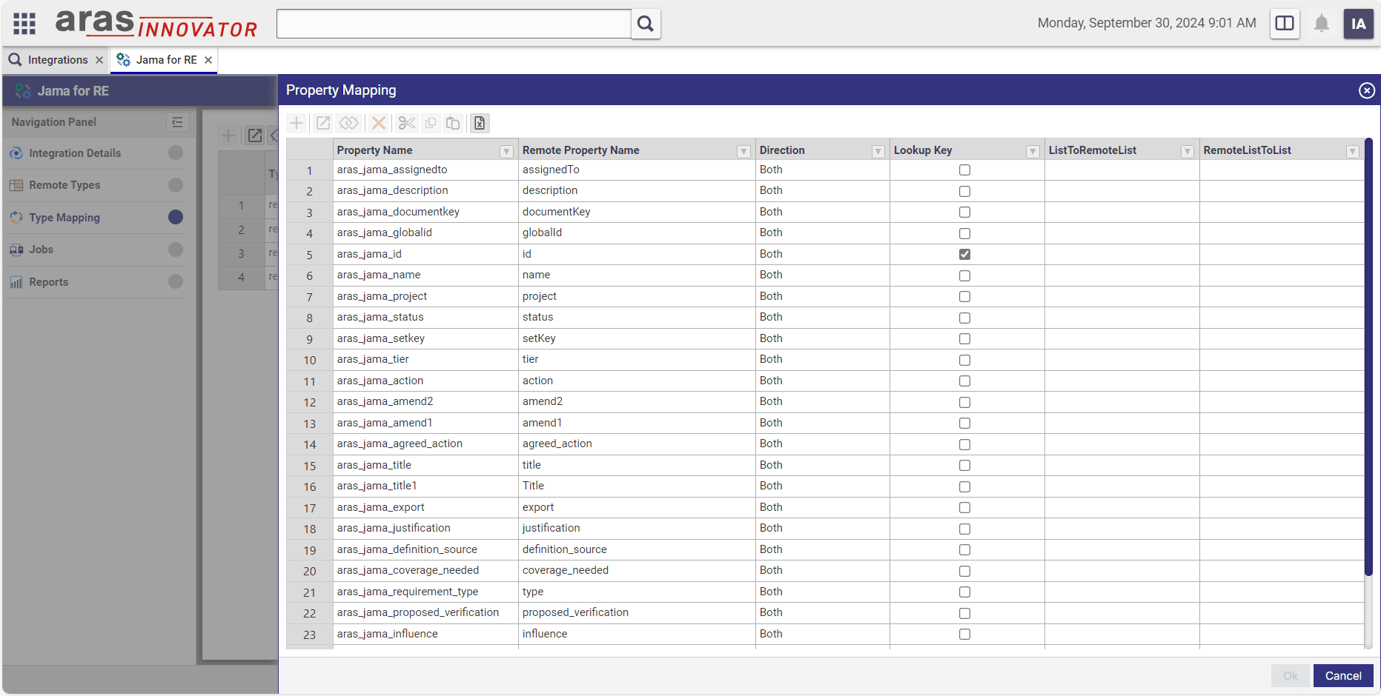Open the Lookup Key column filter dropdown
Viewport: 1381px width, 696px height.
click(x=1033, y=151)
